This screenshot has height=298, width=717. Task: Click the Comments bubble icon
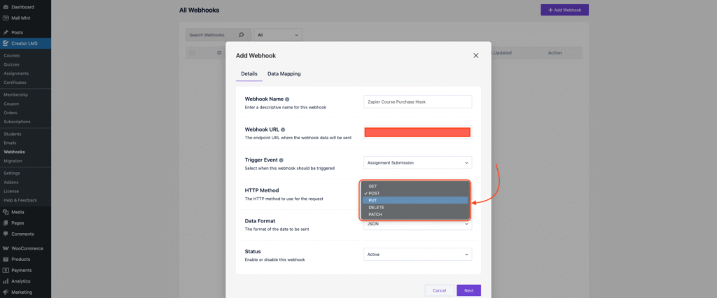point(6,234)
